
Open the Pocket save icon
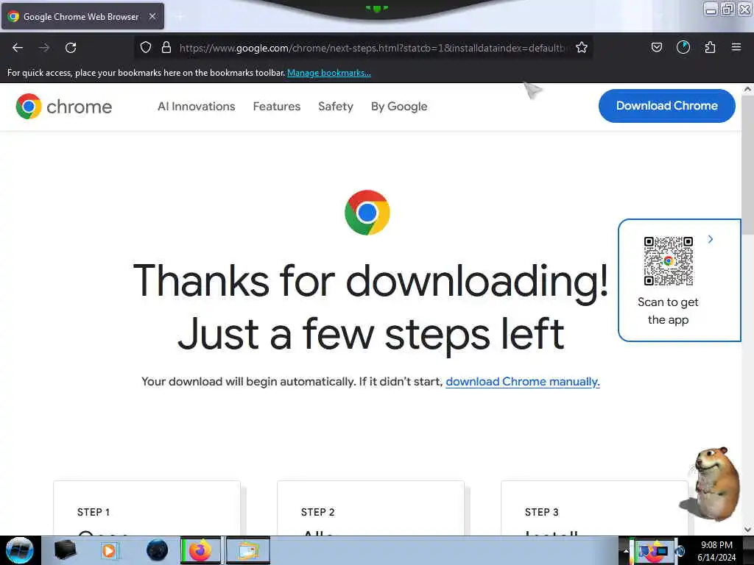pyautogui.click(x=656, y=47)
